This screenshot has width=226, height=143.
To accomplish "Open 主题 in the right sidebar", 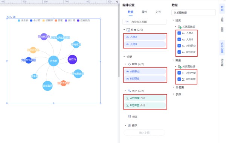I will click(x=222, y=19).
